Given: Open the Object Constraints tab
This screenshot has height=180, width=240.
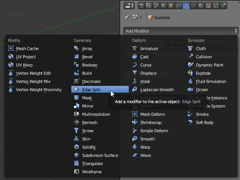Looking at the screenshot, I should (x=178, y=6).
